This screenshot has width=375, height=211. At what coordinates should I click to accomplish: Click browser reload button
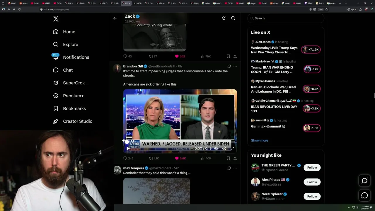pos(19,9)
